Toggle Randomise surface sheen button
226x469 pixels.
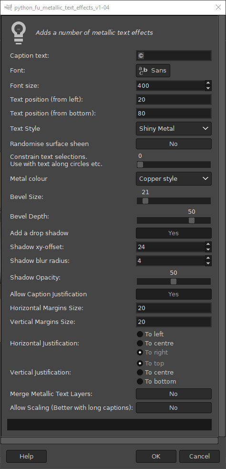pos(174,144)
